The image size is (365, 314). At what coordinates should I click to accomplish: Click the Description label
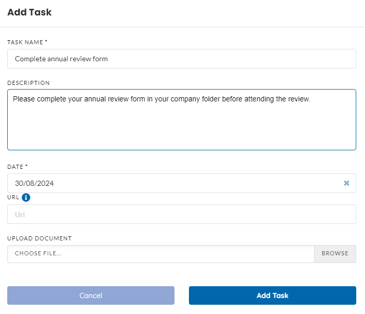click(28, 83)
